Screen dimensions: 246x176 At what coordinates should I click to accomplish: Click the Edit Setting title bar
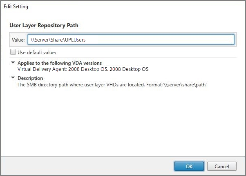pyautogui.click(x=123, y=7)
